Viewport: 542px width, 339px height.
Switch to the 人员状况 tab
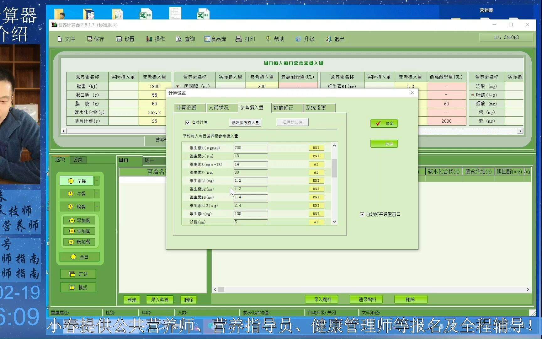click(221, 108)
